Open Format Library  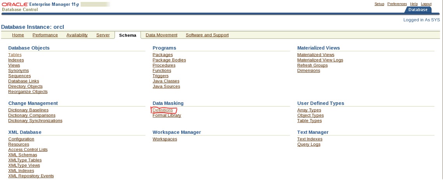tap(167, 115)
